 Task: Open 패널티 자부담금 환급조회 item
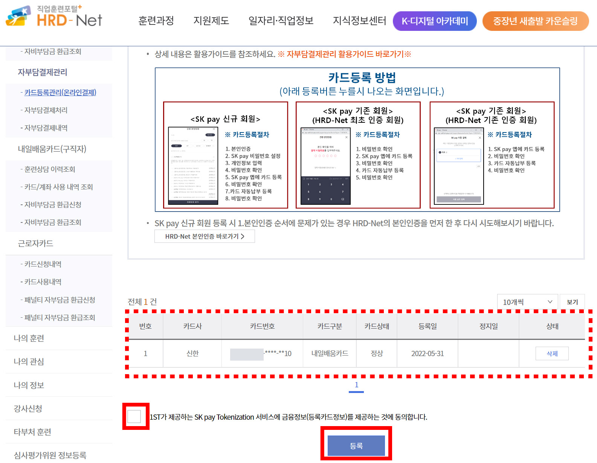tap(60, 318)
